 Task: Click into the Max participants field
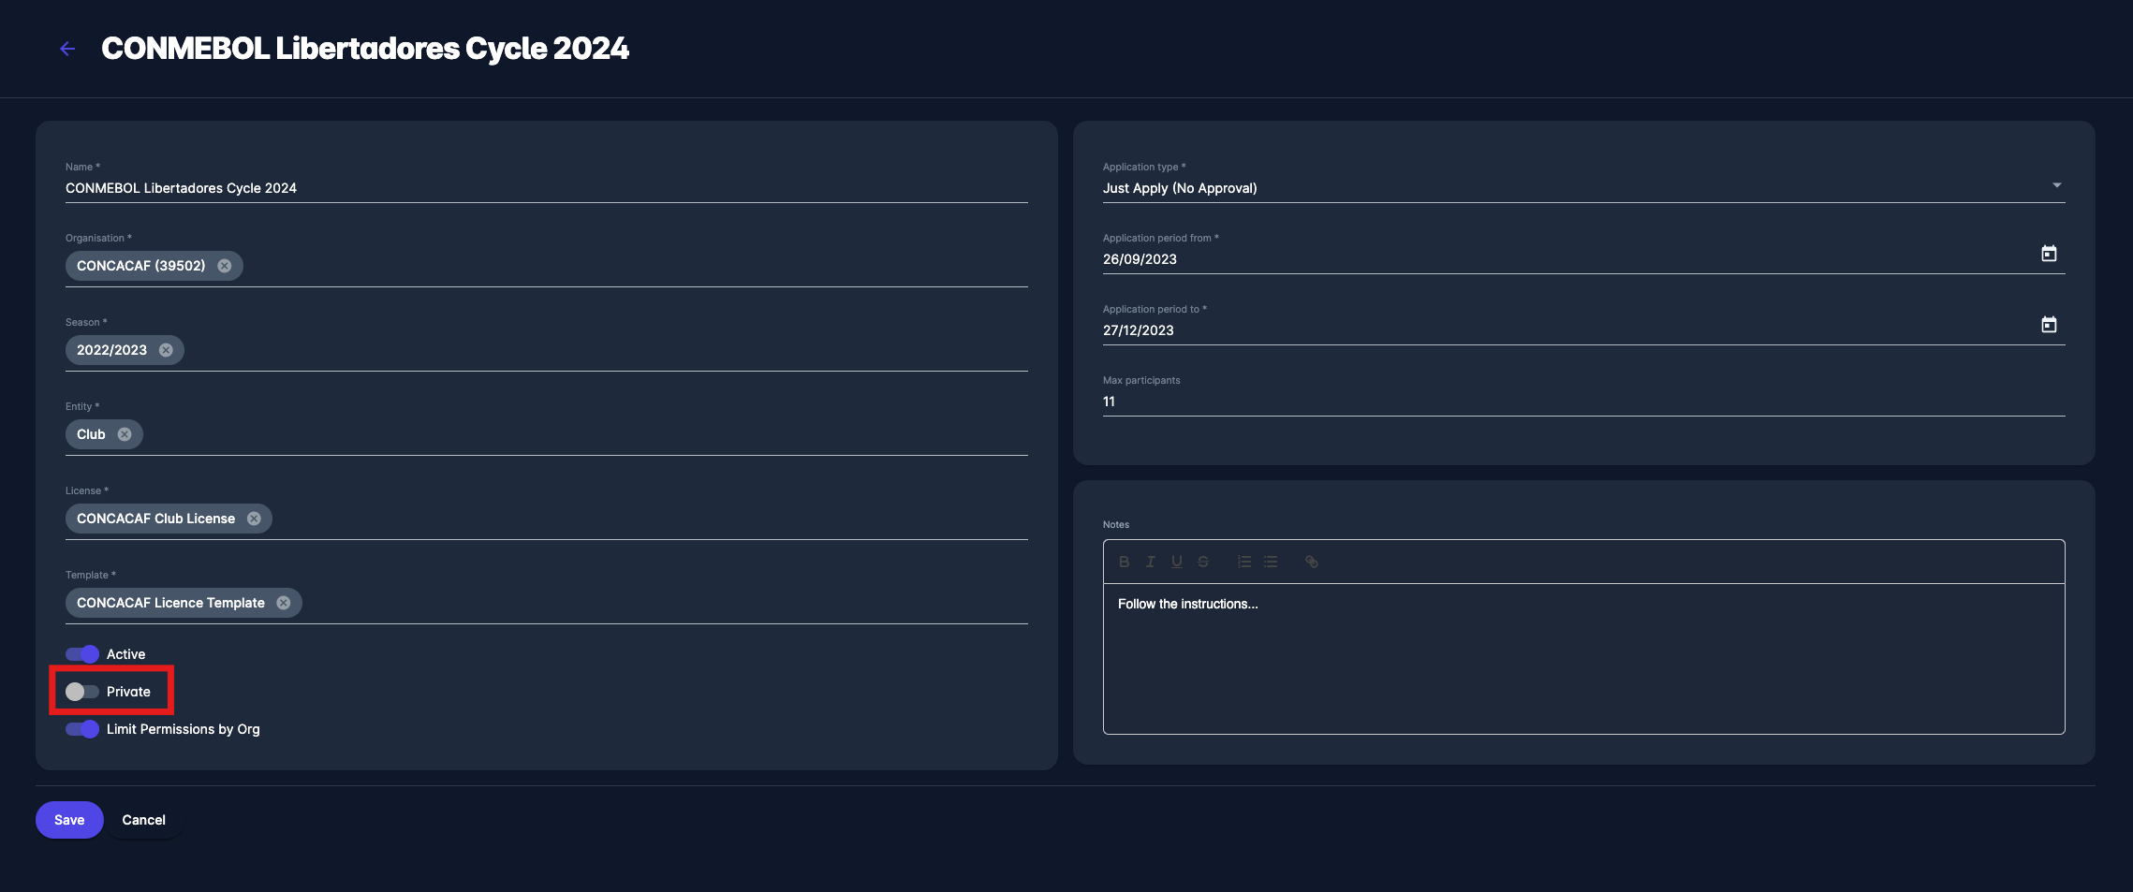(x=1582, y=402)
